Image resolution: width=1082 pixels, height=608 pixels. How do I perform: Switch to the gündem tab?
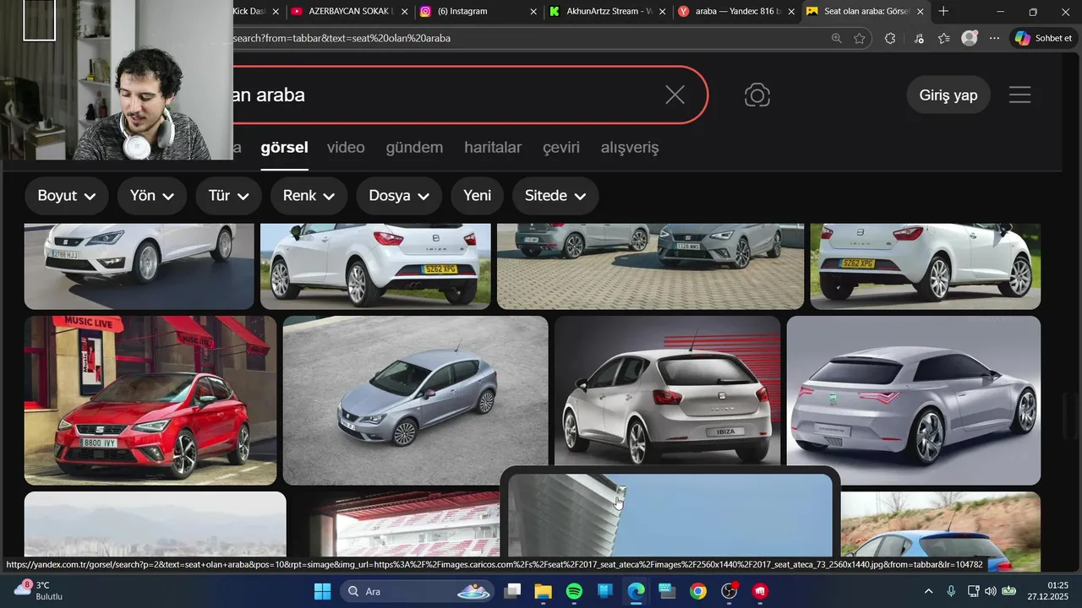pos(414,147)
